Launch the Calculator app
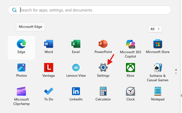This screenshot has height=113, width=182. tap(103, 92)
